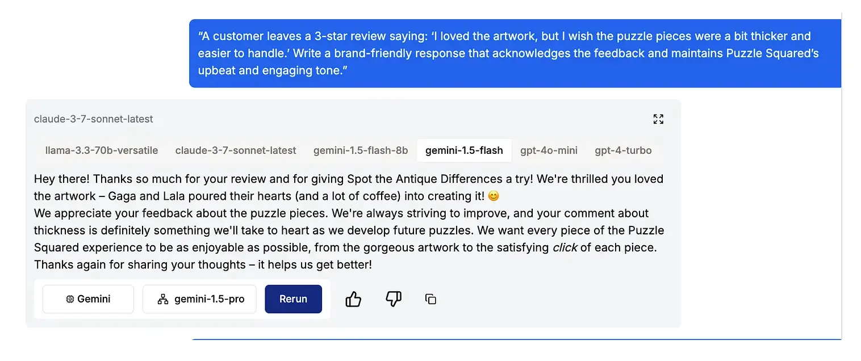View the gpt-4-turbo tab
The height and width of the screenshot is (361, 861).
pyautogui.click(x=623, y=150)
